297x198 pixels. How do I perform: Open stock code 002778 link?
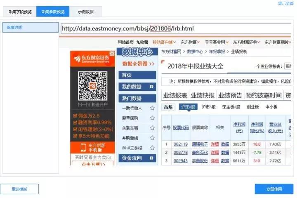181,153
